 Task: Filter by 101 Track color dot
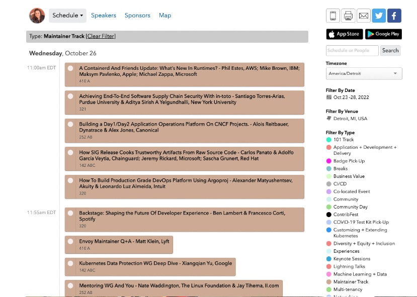[x=328, y=140]
